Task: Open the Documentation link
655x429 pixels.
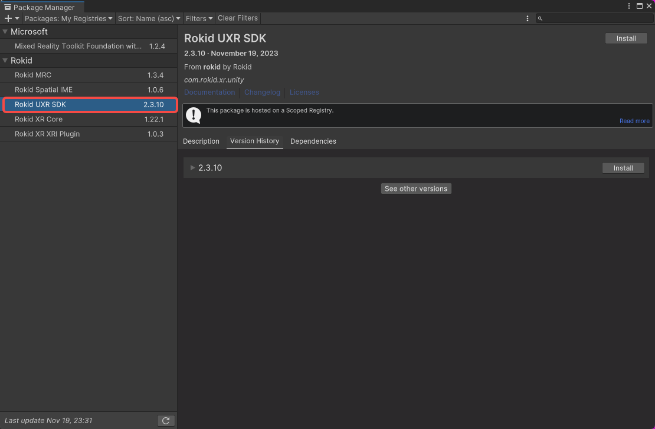Action: click(209, 93)
